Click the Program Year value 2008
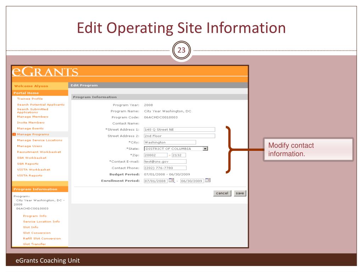Image resolution: width=363 pixels, height=272 pixels. (x=149, y=105)
